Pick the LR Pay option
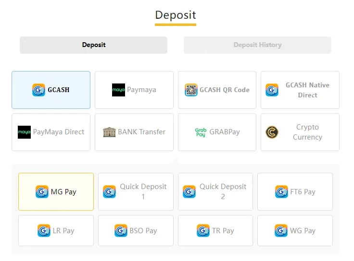 point(56,231)
